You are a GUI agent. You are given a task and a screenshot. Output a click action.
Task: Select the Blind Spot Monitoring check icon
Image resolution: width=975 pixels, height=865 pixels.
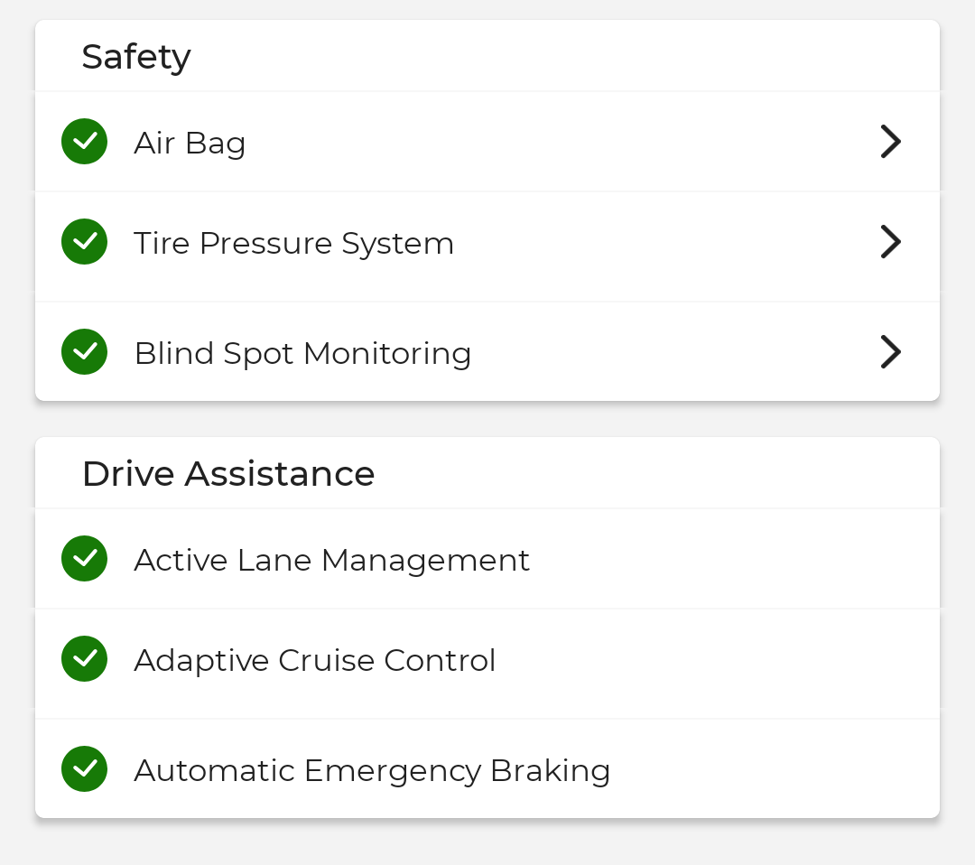pyautogui.click(x=85, y=352)
